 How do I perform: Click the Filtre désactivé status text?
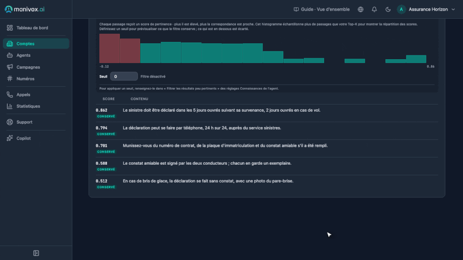click(153, 77)
